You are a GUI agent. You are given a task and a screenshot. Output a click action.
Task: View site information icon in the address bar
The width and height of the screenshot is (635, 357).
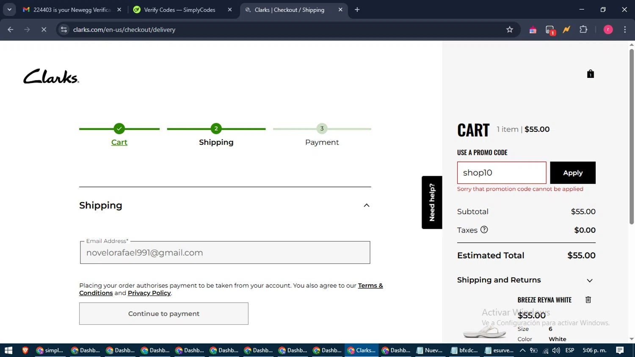pos(64,30)
